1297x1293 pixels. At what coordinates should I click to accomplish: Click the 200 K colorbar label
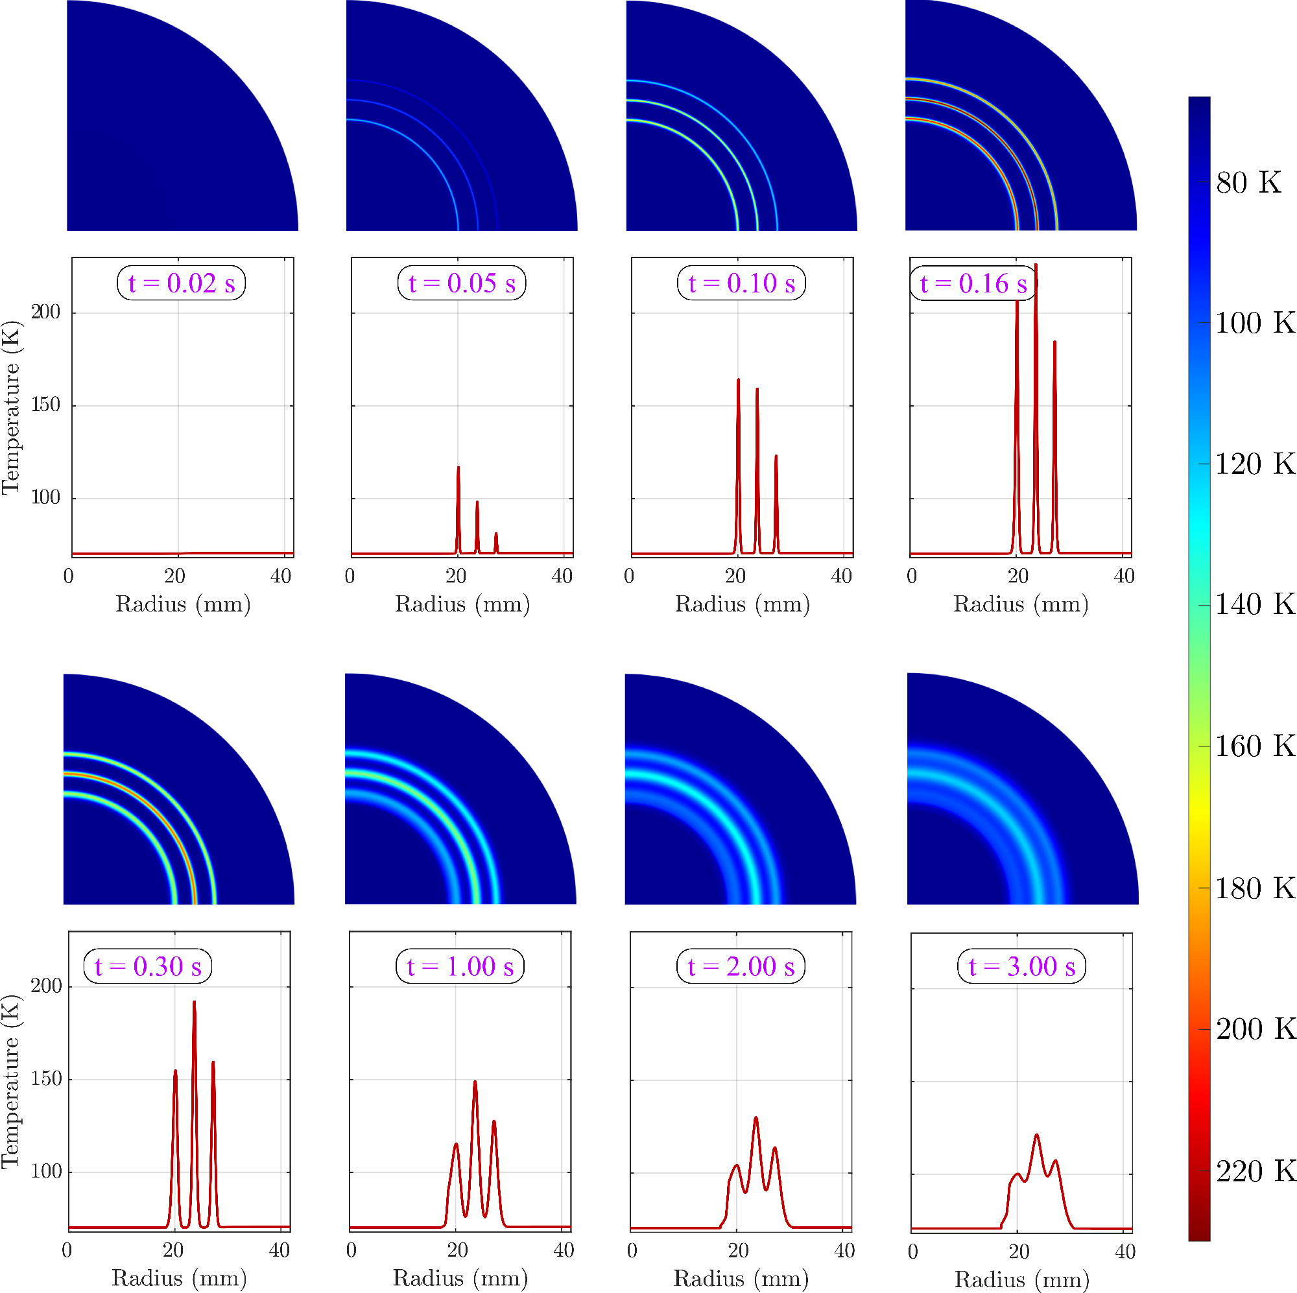[x=1255, y=1028]
